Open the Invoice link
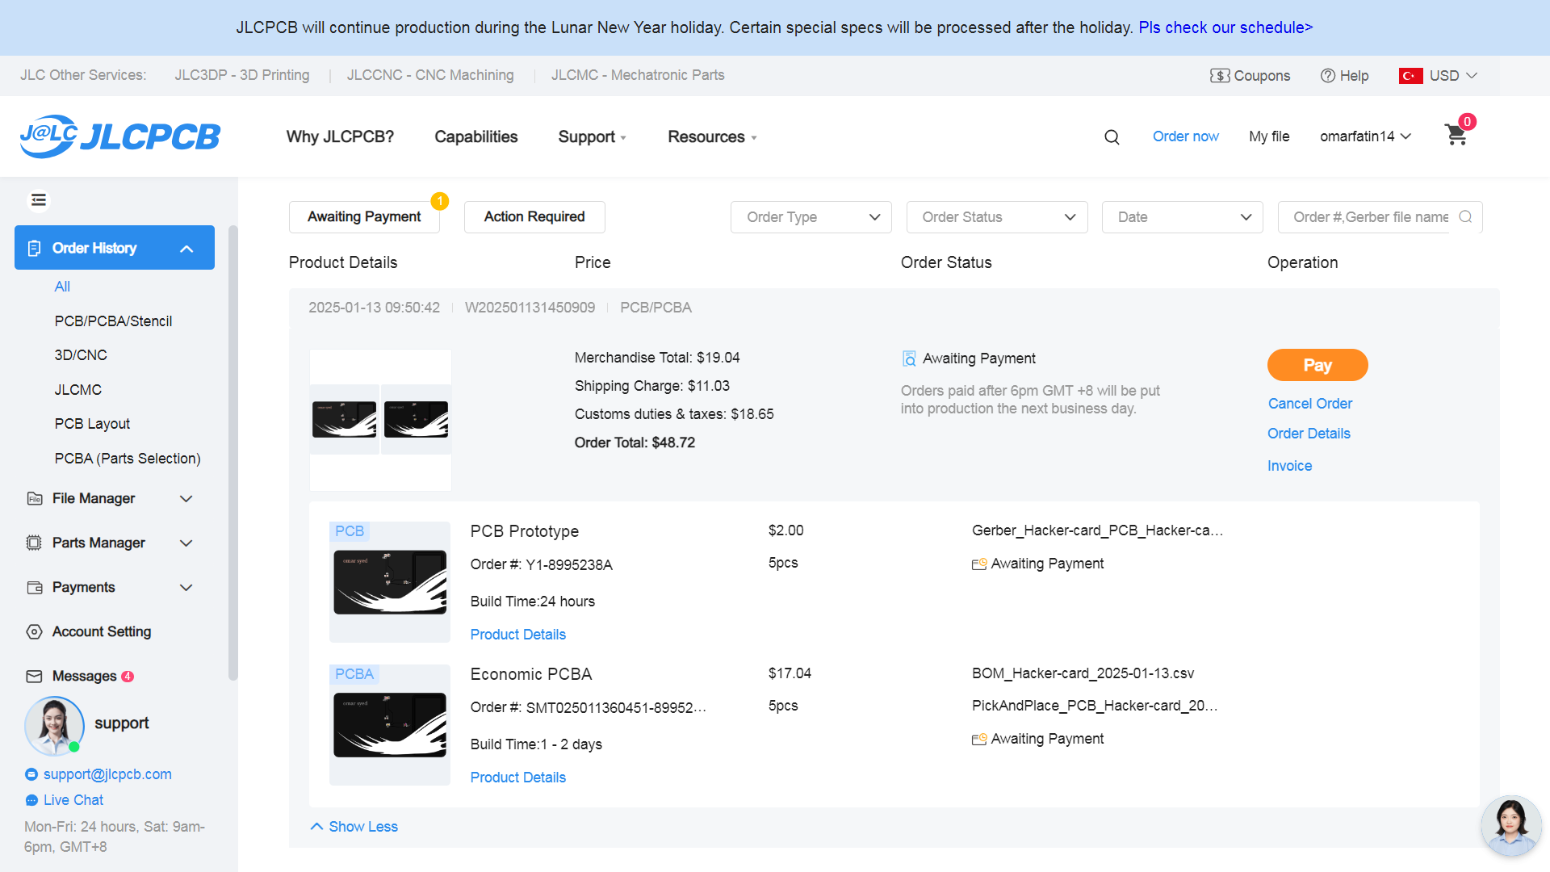 1289,466
